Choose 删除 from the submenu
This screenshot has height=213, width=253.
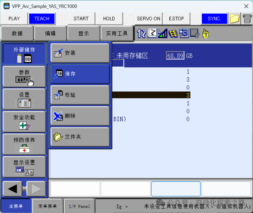pyautogui.click(x=80, y=116)
